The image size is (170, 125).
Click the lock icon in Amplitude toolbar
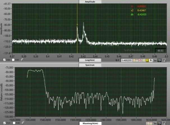pos(151,60)
